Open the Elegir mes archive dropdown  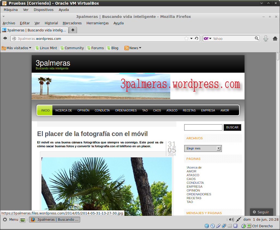(x=203, y=148)
